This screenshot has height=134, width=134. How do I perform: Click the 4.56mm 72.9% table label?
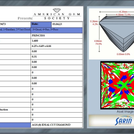click(123, 14)
